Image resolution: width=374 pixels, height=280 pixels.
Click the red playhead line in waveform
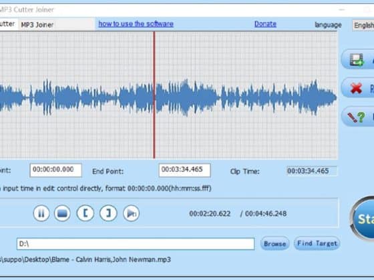154,95
